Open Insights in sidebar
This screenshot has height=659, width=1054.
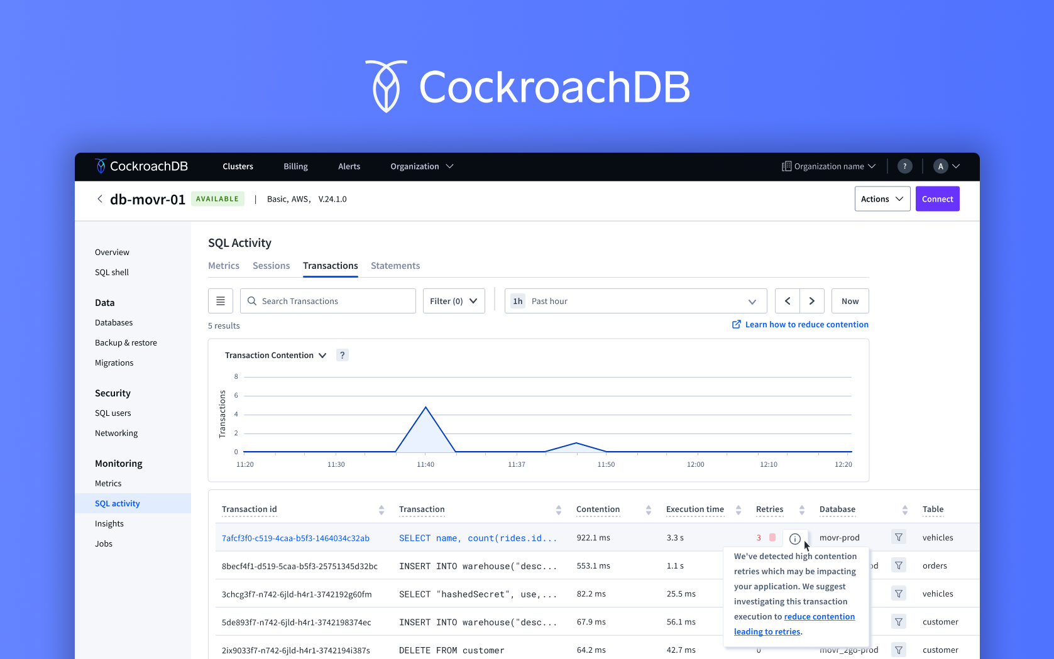(109, 523)
